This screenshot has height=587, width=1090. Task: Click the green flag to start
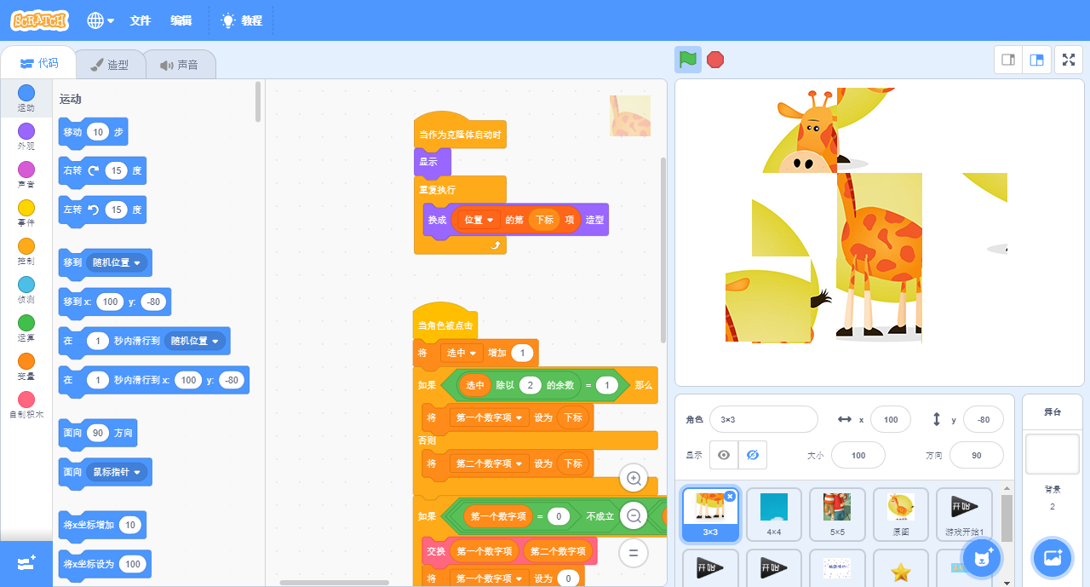tap(688, 60)
